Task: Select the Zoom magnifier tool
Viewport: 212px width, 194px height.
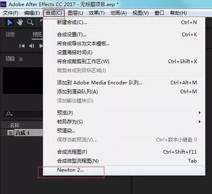Action: pos(30,22)
